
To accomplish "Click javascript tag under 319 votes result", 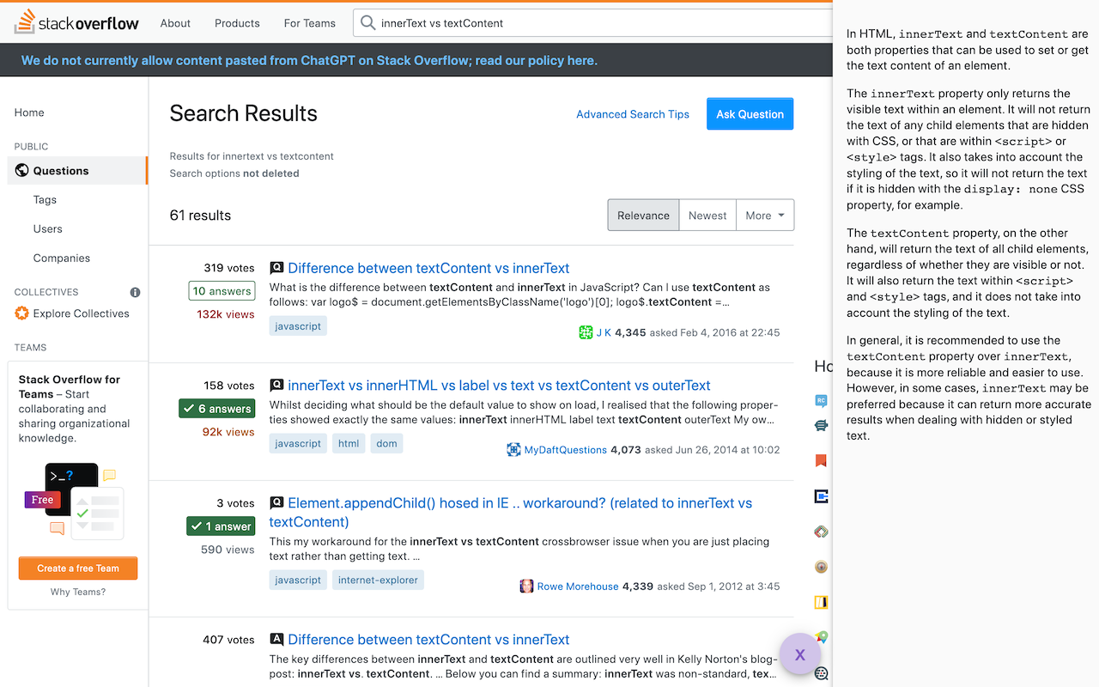I will pos(298,326).
